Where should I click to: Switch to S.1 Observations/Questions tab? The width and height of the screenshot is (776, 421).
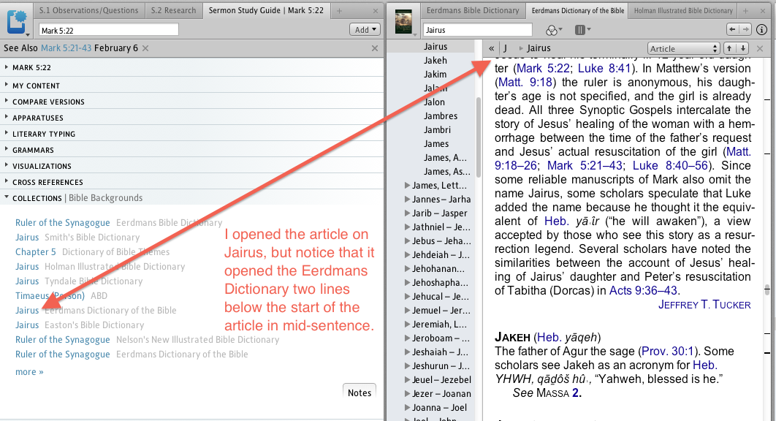coord(88,10)
